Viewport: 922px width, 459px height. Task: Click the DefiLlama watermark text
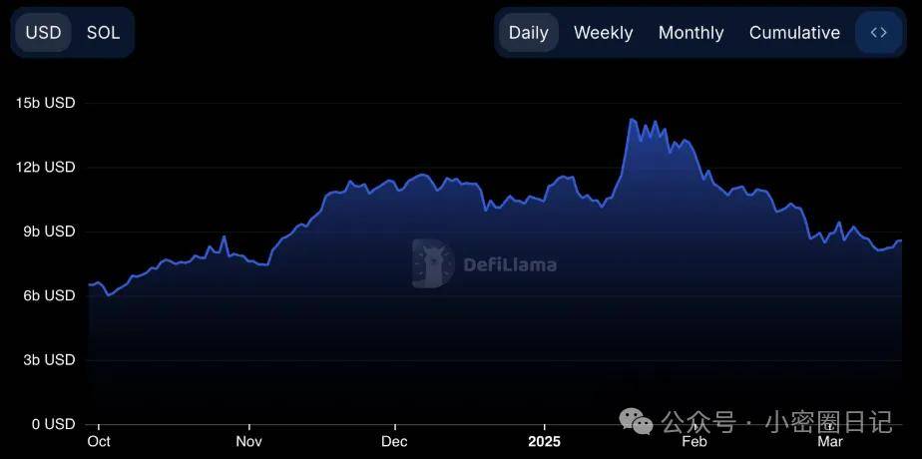pyautogui.click(x=510, y=264)
